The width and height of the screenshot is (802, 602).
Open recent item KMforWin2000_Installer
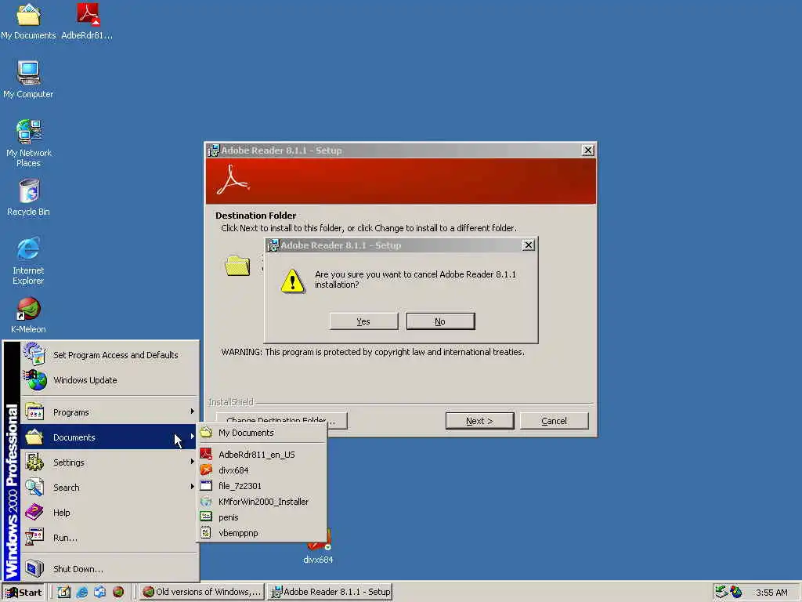coord(262,502)
